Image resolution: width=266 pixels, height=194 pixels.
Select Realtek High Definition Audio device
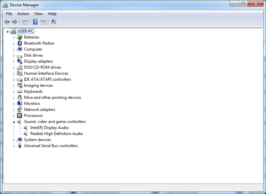(x=57, y=134)
